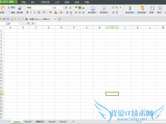
Task: Undo the last action
Action: tap(15, 19)
